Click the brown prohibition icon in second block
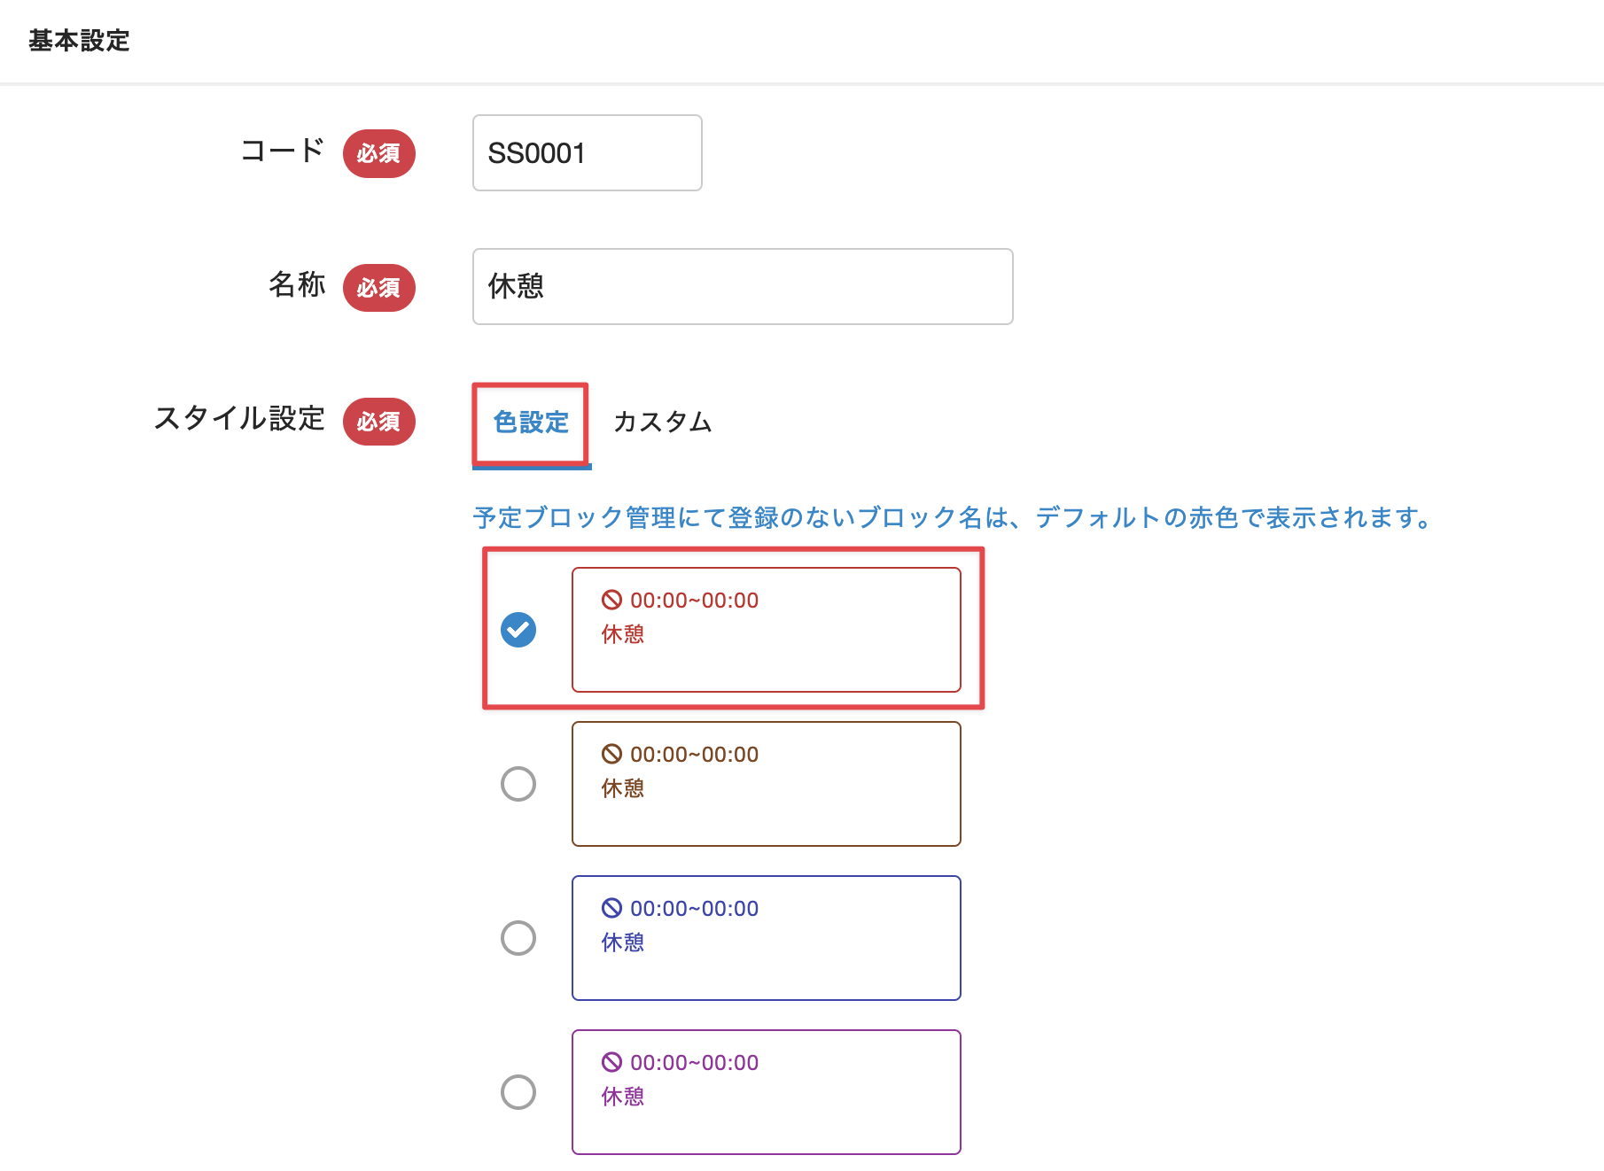Image resolution: width=1604 pixels, height=1171 pixels. coord(611,754)
